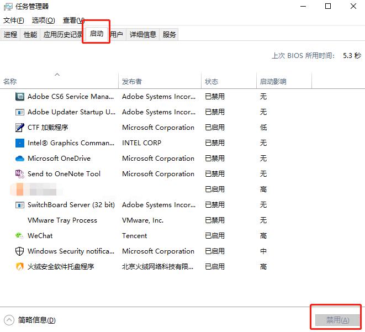This screenshot has height=332, width=365.
Task: Click 高 impact in the WeChat row
Action: click(263, 236)
